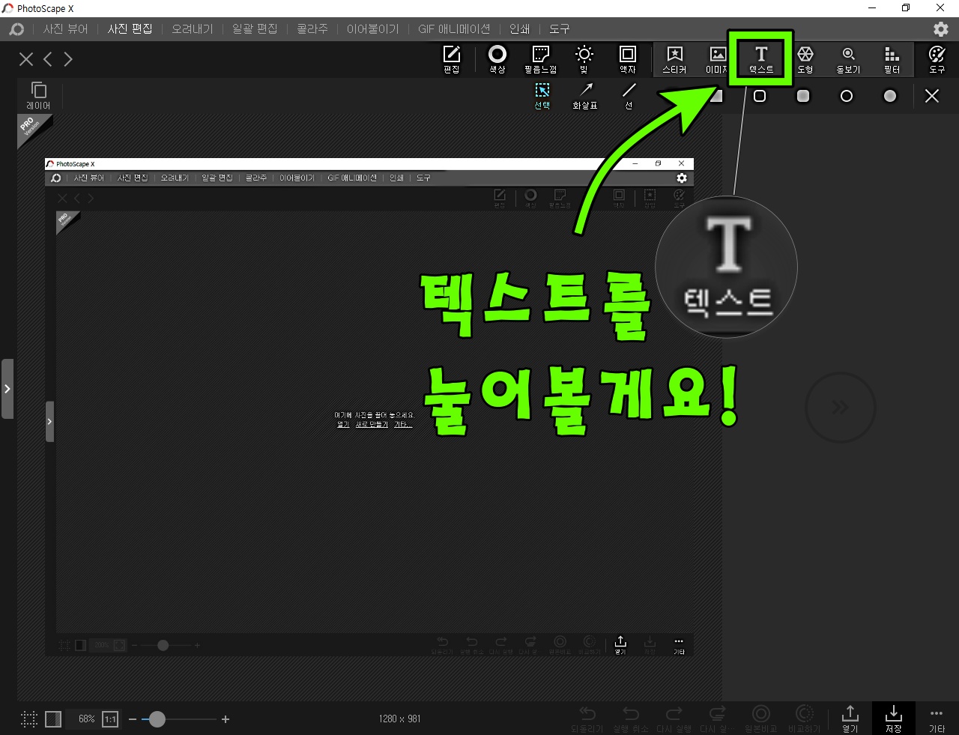Pick the filled rounded rectangle shape
The image size is (959, 735).
803,96
